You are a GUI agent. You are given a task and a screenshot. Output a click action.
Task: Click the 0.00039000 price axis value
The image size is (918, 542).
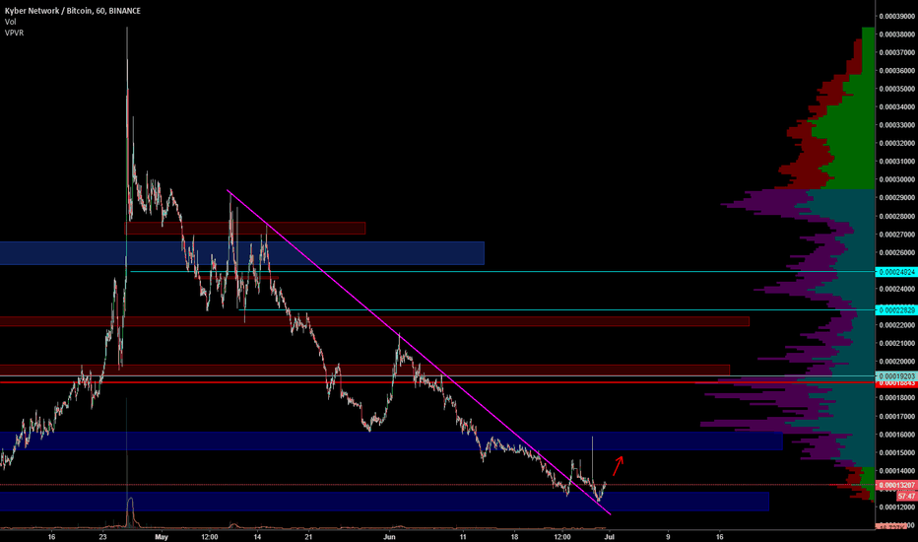[x=897, y=17]
